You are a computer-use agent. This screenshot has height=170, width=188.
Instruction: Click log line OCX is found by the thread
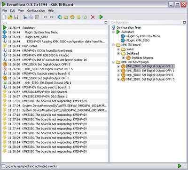click(x=47, y=51)
